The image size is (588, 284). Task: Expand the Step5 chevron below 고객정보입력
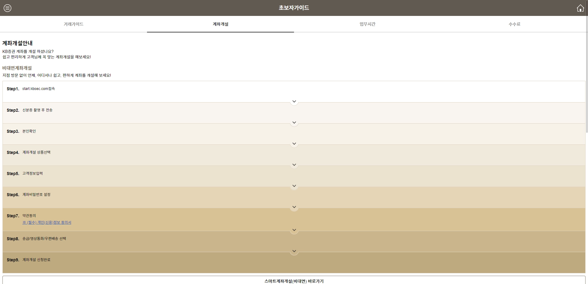coord(294,186)
